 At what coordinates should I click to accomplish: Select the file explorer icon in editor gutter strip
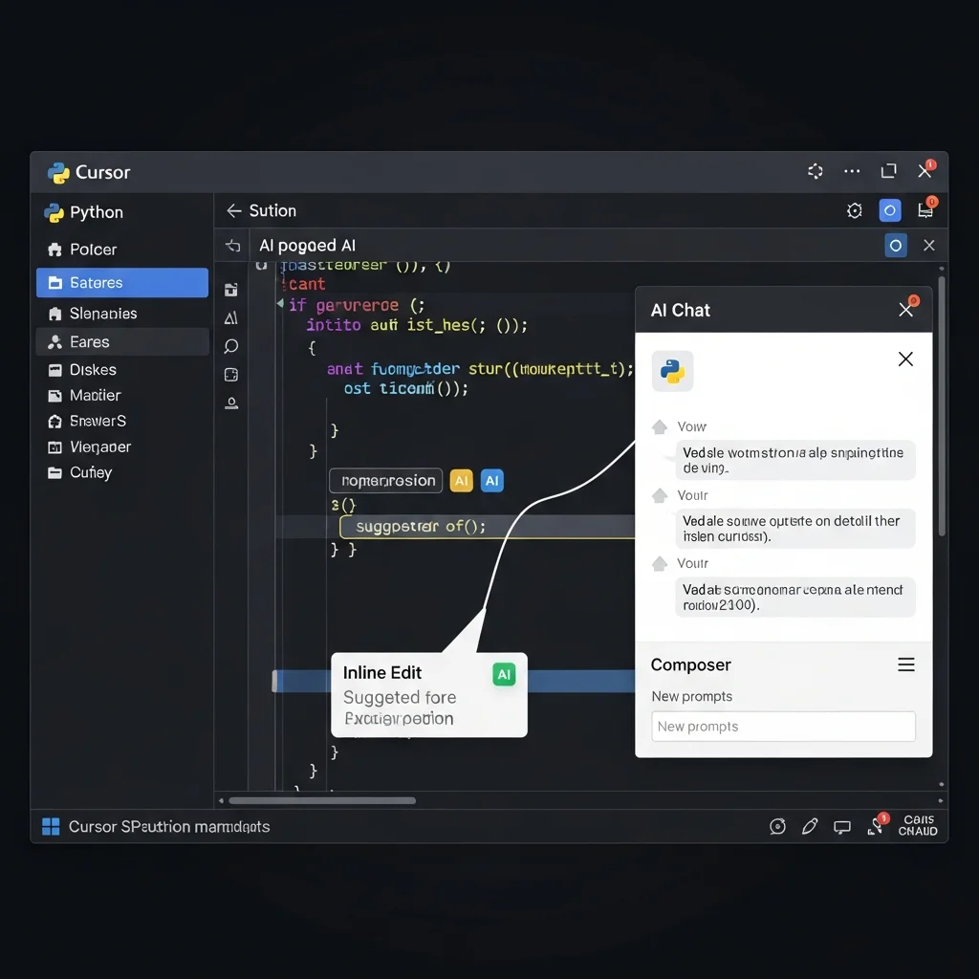(x=230, y=290)
